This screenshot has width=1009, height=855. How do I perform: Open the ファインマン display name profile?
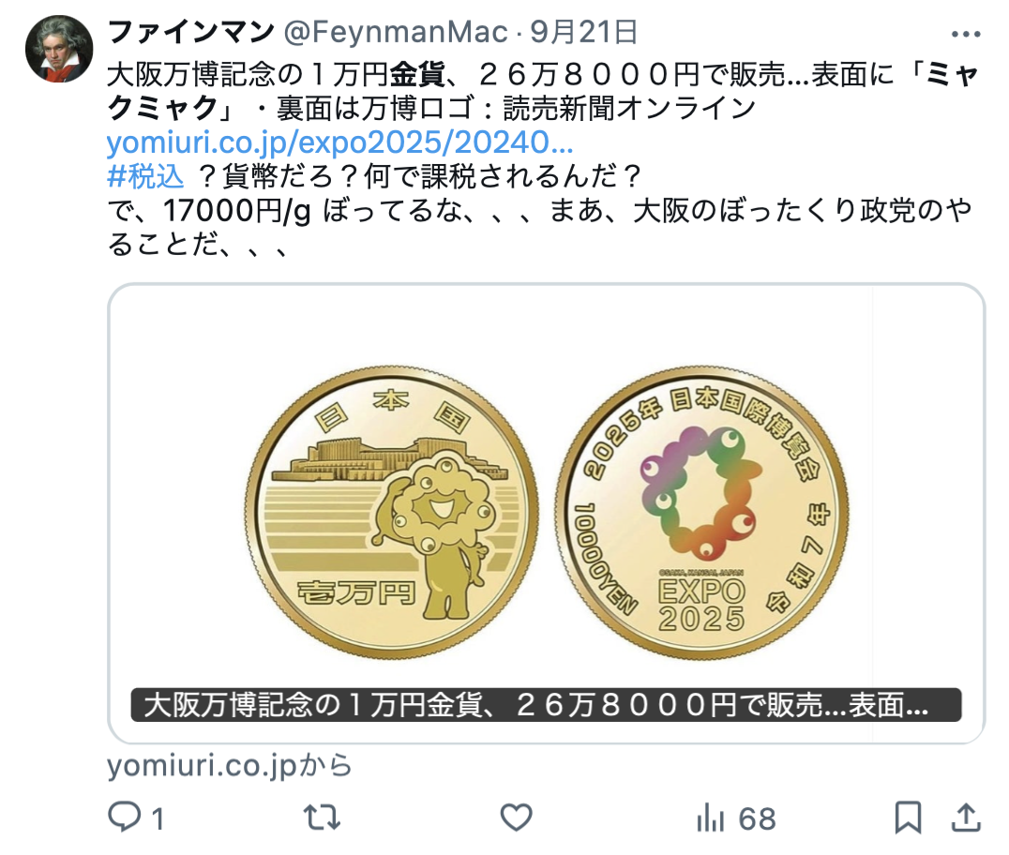click(191, 32)
